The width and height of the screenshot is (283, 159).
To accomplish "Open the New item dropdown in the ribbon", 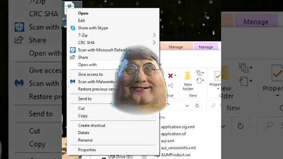I will pyautogui.click(x=200, y=73).
